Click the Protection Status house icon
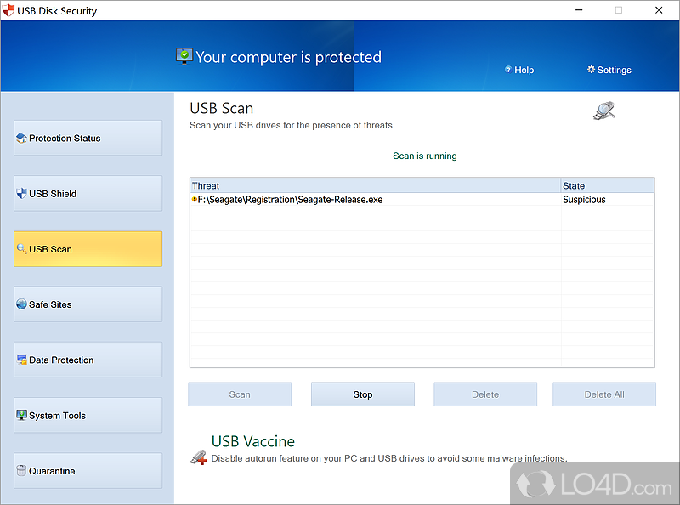 pos(21,139)
